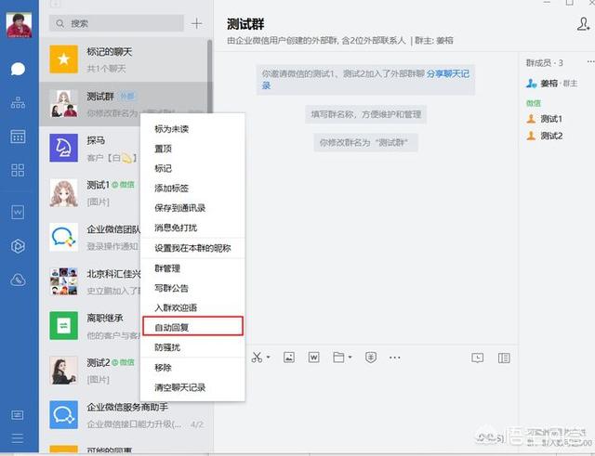Click the user profile avatar at top left

pos(19,25)
